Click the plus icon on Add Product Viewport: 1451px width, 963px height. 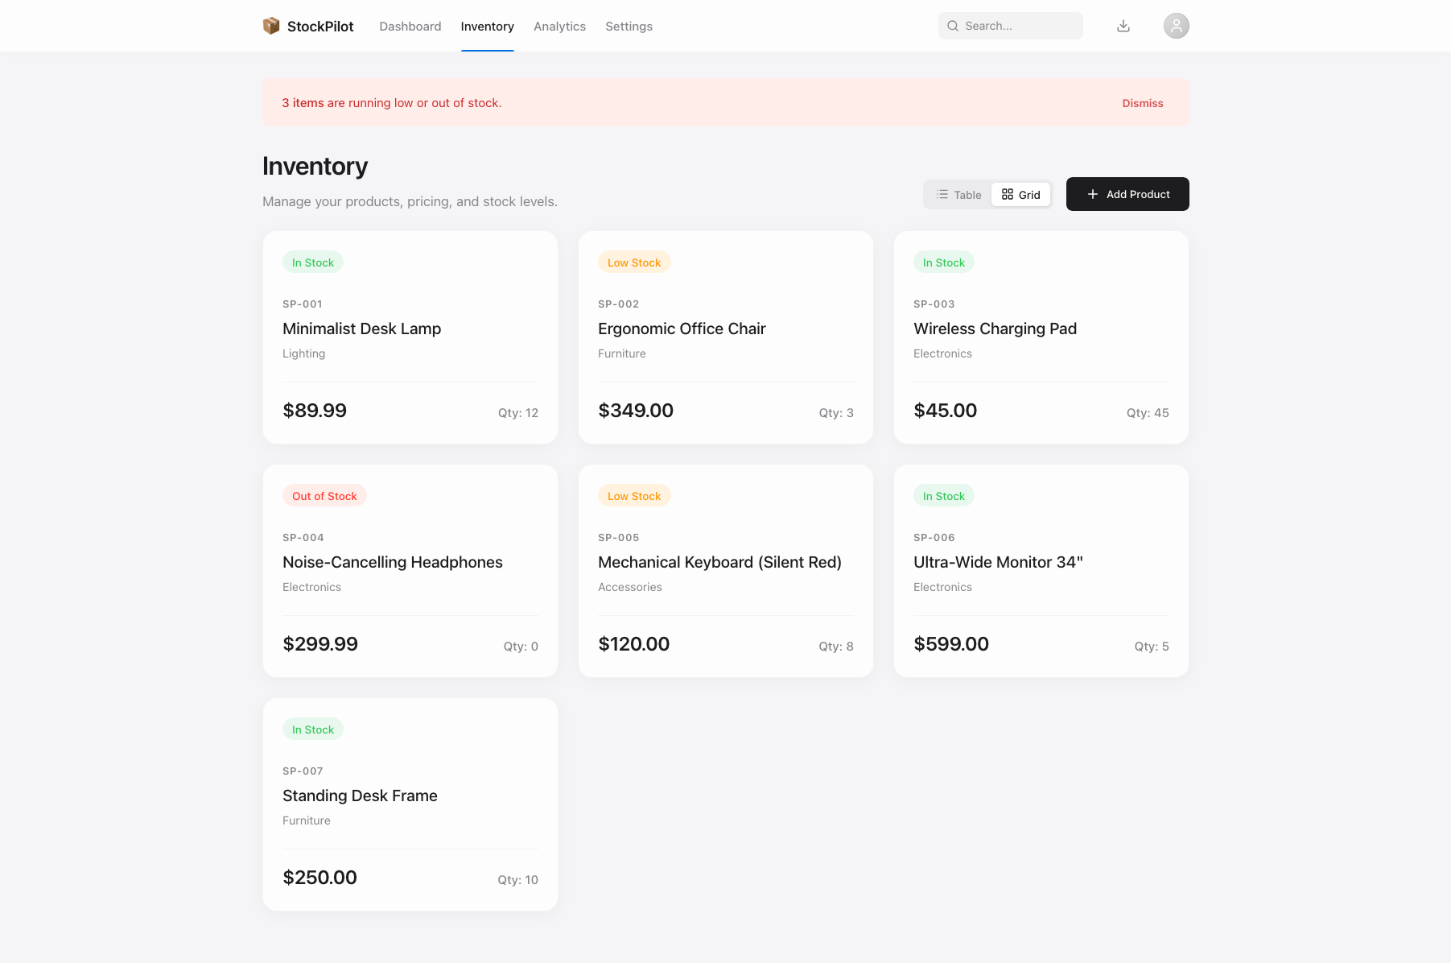coord(1092,194)
